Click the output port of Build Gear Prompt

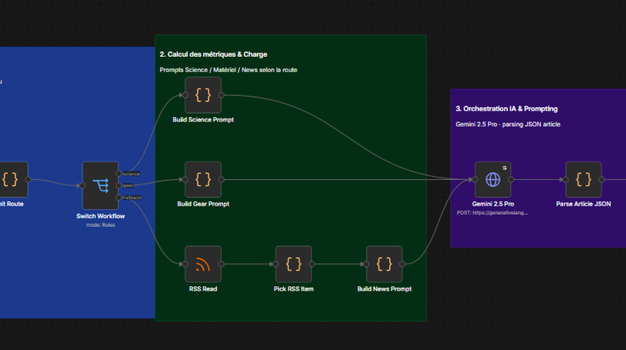point(221,179)
